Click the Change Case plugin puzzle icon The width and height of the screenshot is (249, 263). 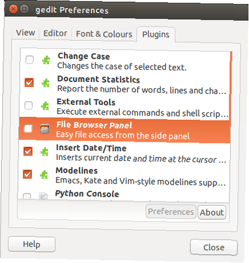pos(46,60)
